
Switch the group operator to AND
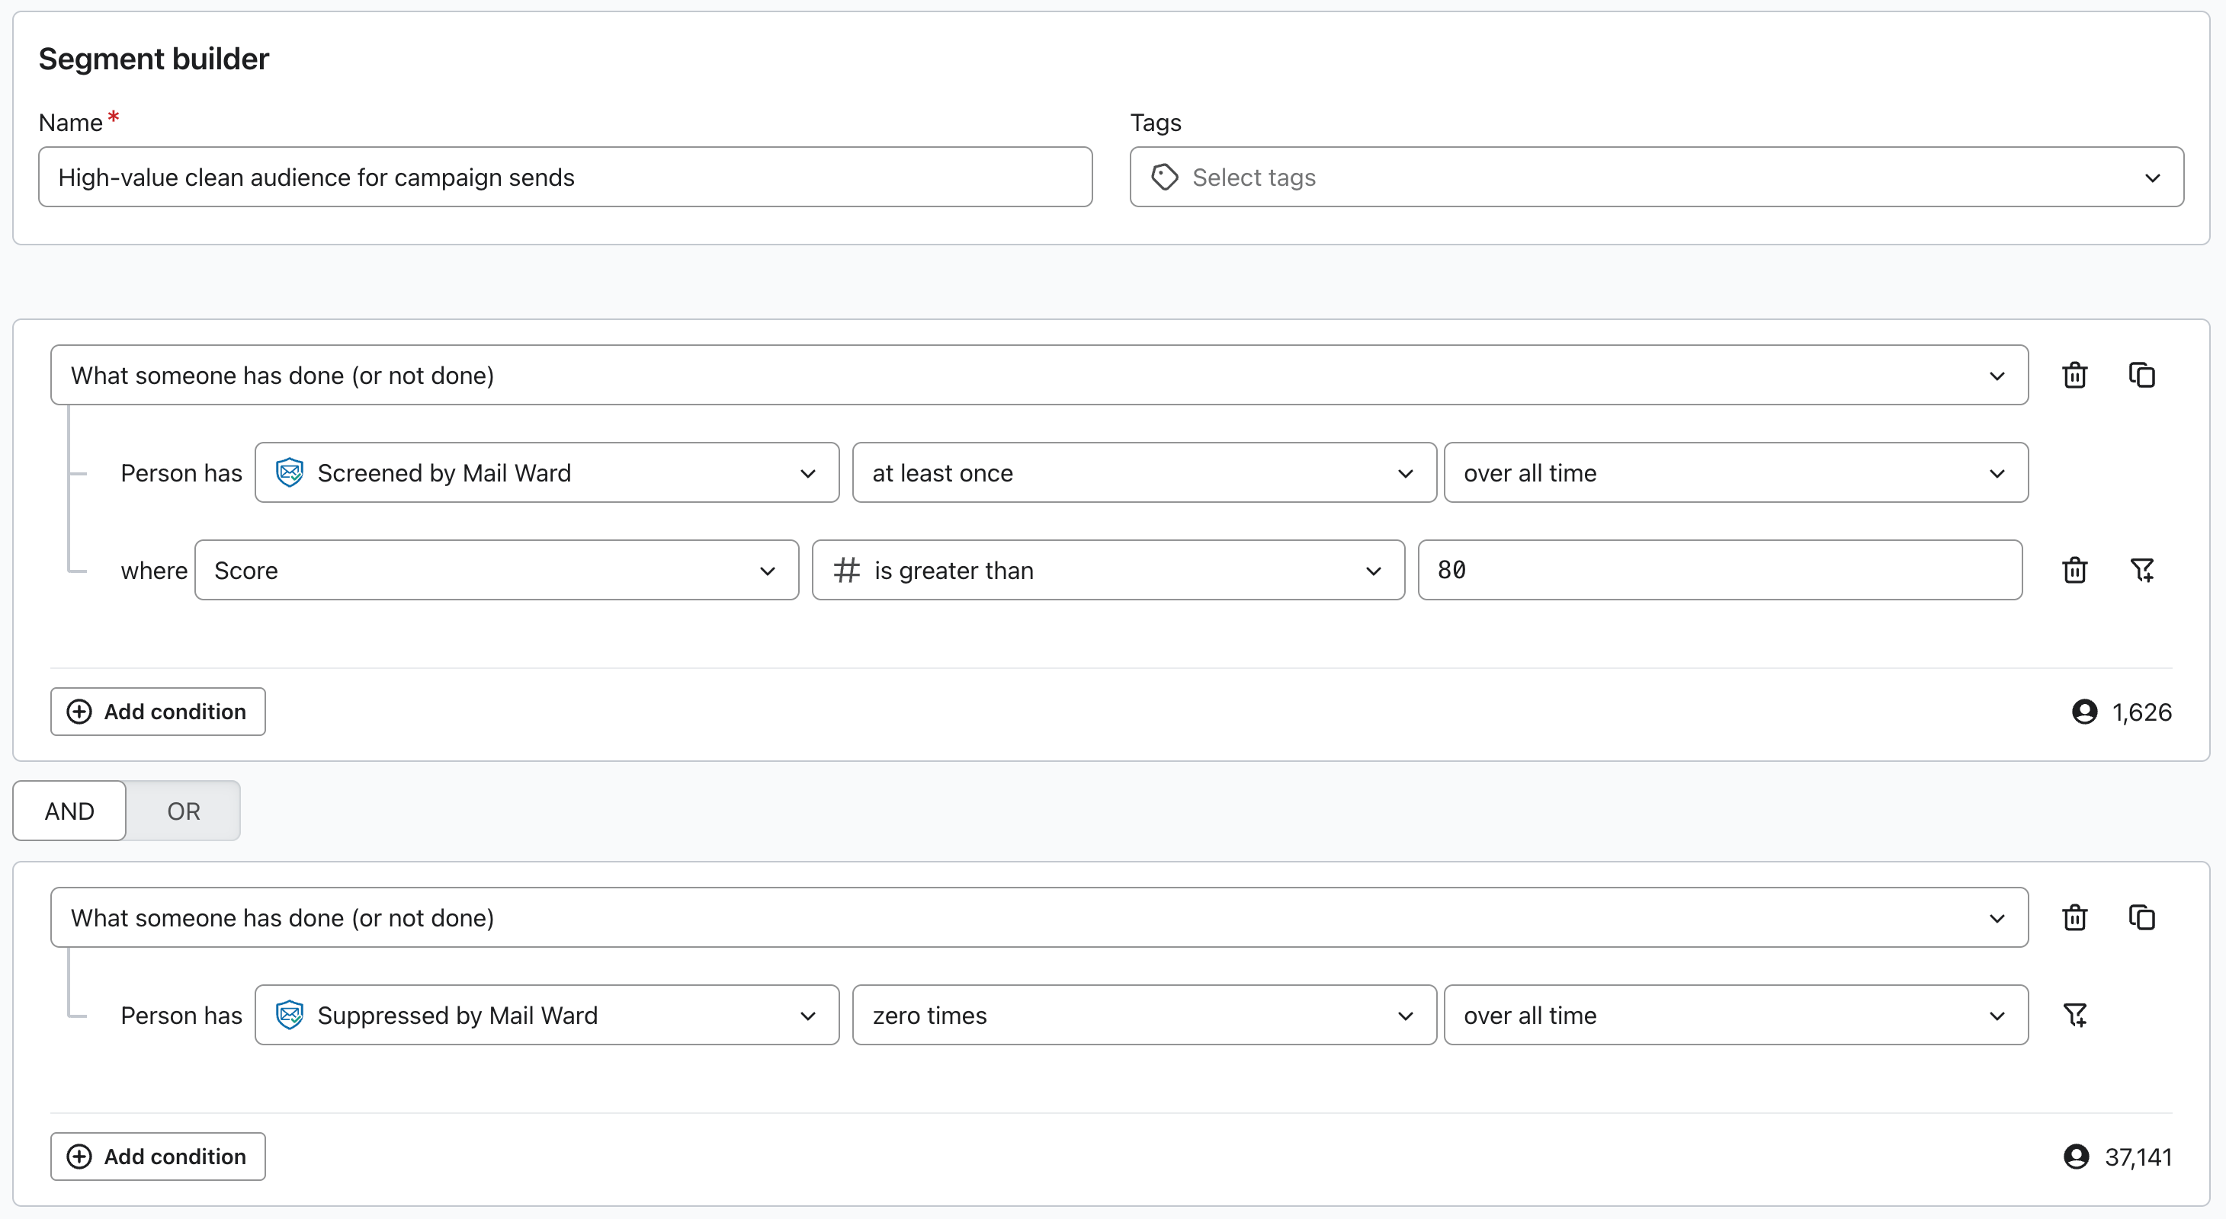click(69, 811)
